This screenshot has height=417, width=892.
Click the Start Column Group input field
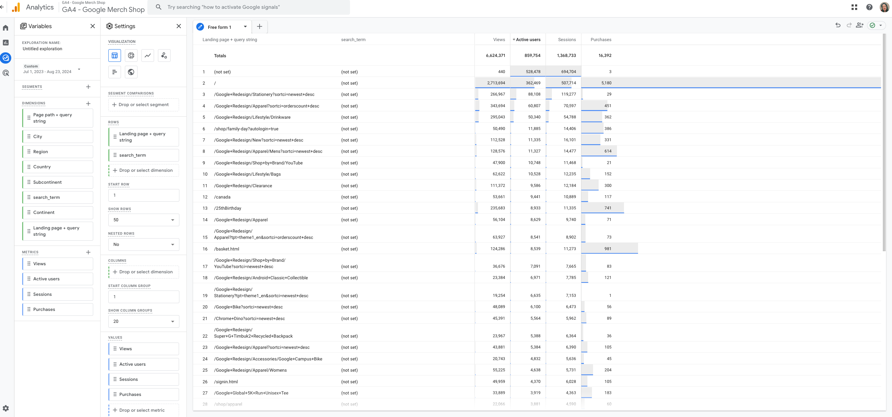[x=144, y=297]
